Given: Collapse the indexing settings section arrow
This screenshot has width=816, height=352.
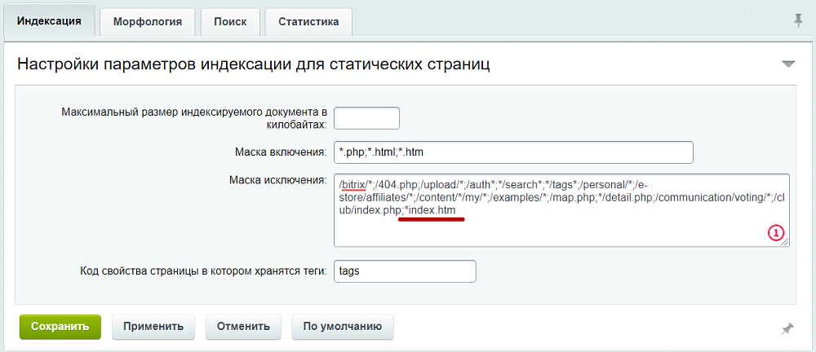Looking at the screenshot, I should click(788, 64).
